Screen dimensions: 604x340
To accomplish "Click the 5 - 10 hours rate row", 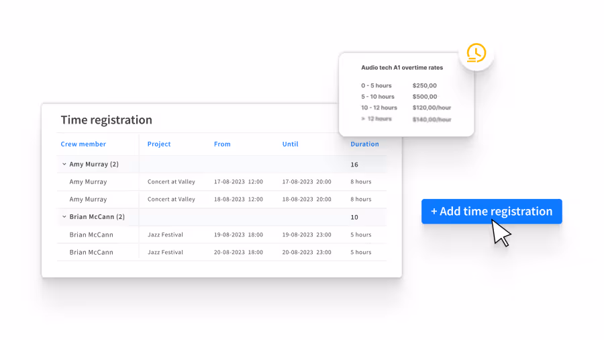I will pyautogui.click(x=399, y=96).
